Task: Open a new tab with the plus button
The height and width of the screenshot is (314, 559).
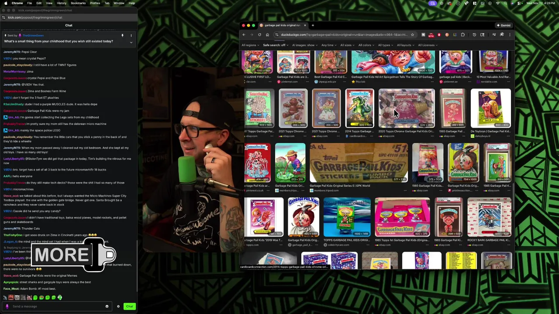Action: tap(313, 25)
